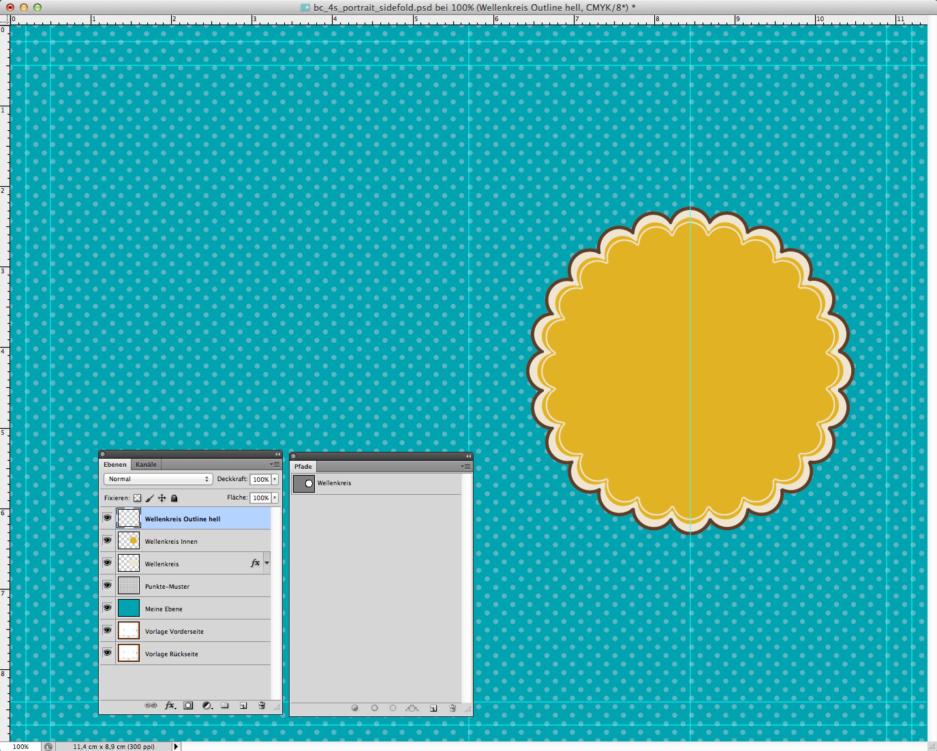This screenshot has height=751, width=937.
Task: Switch to the Kanäle tab
Action: click(146, 465)
